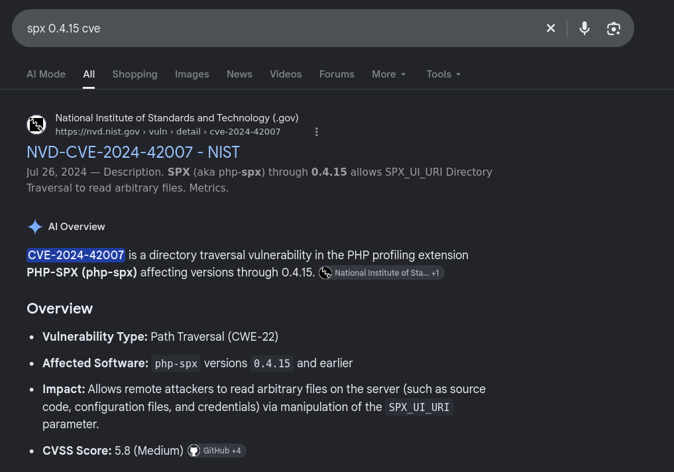This screenshot has width=674, height=472.
Task: Switch to AI Mode tab
Action: (46, 74)
